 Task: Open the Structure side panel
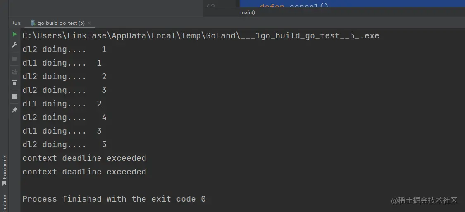click(5, 203)
